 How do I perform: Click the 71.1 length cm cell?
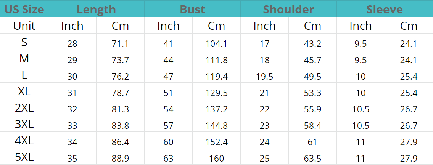[x=120, y=43]
